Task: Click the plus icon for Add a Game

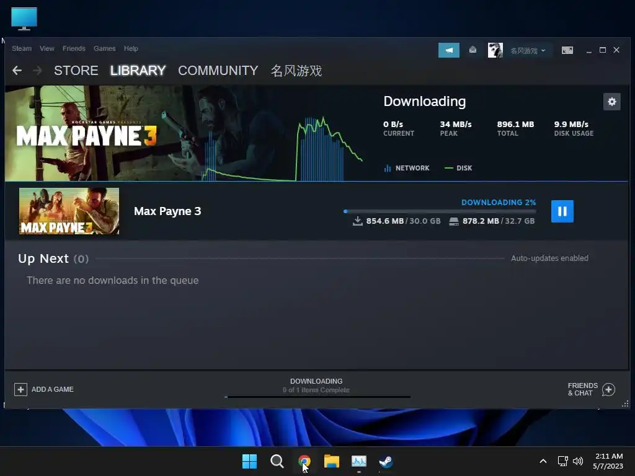Action: pos(20,389)
